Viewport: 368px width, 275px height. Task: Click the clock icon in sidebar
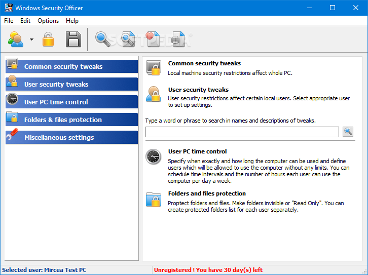pos(12,99)
